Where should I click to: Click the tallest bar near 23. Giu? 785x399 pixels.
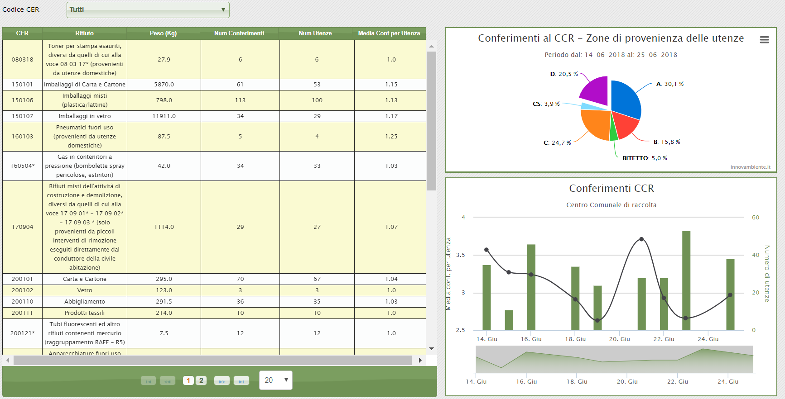click(x=686, y=280)
